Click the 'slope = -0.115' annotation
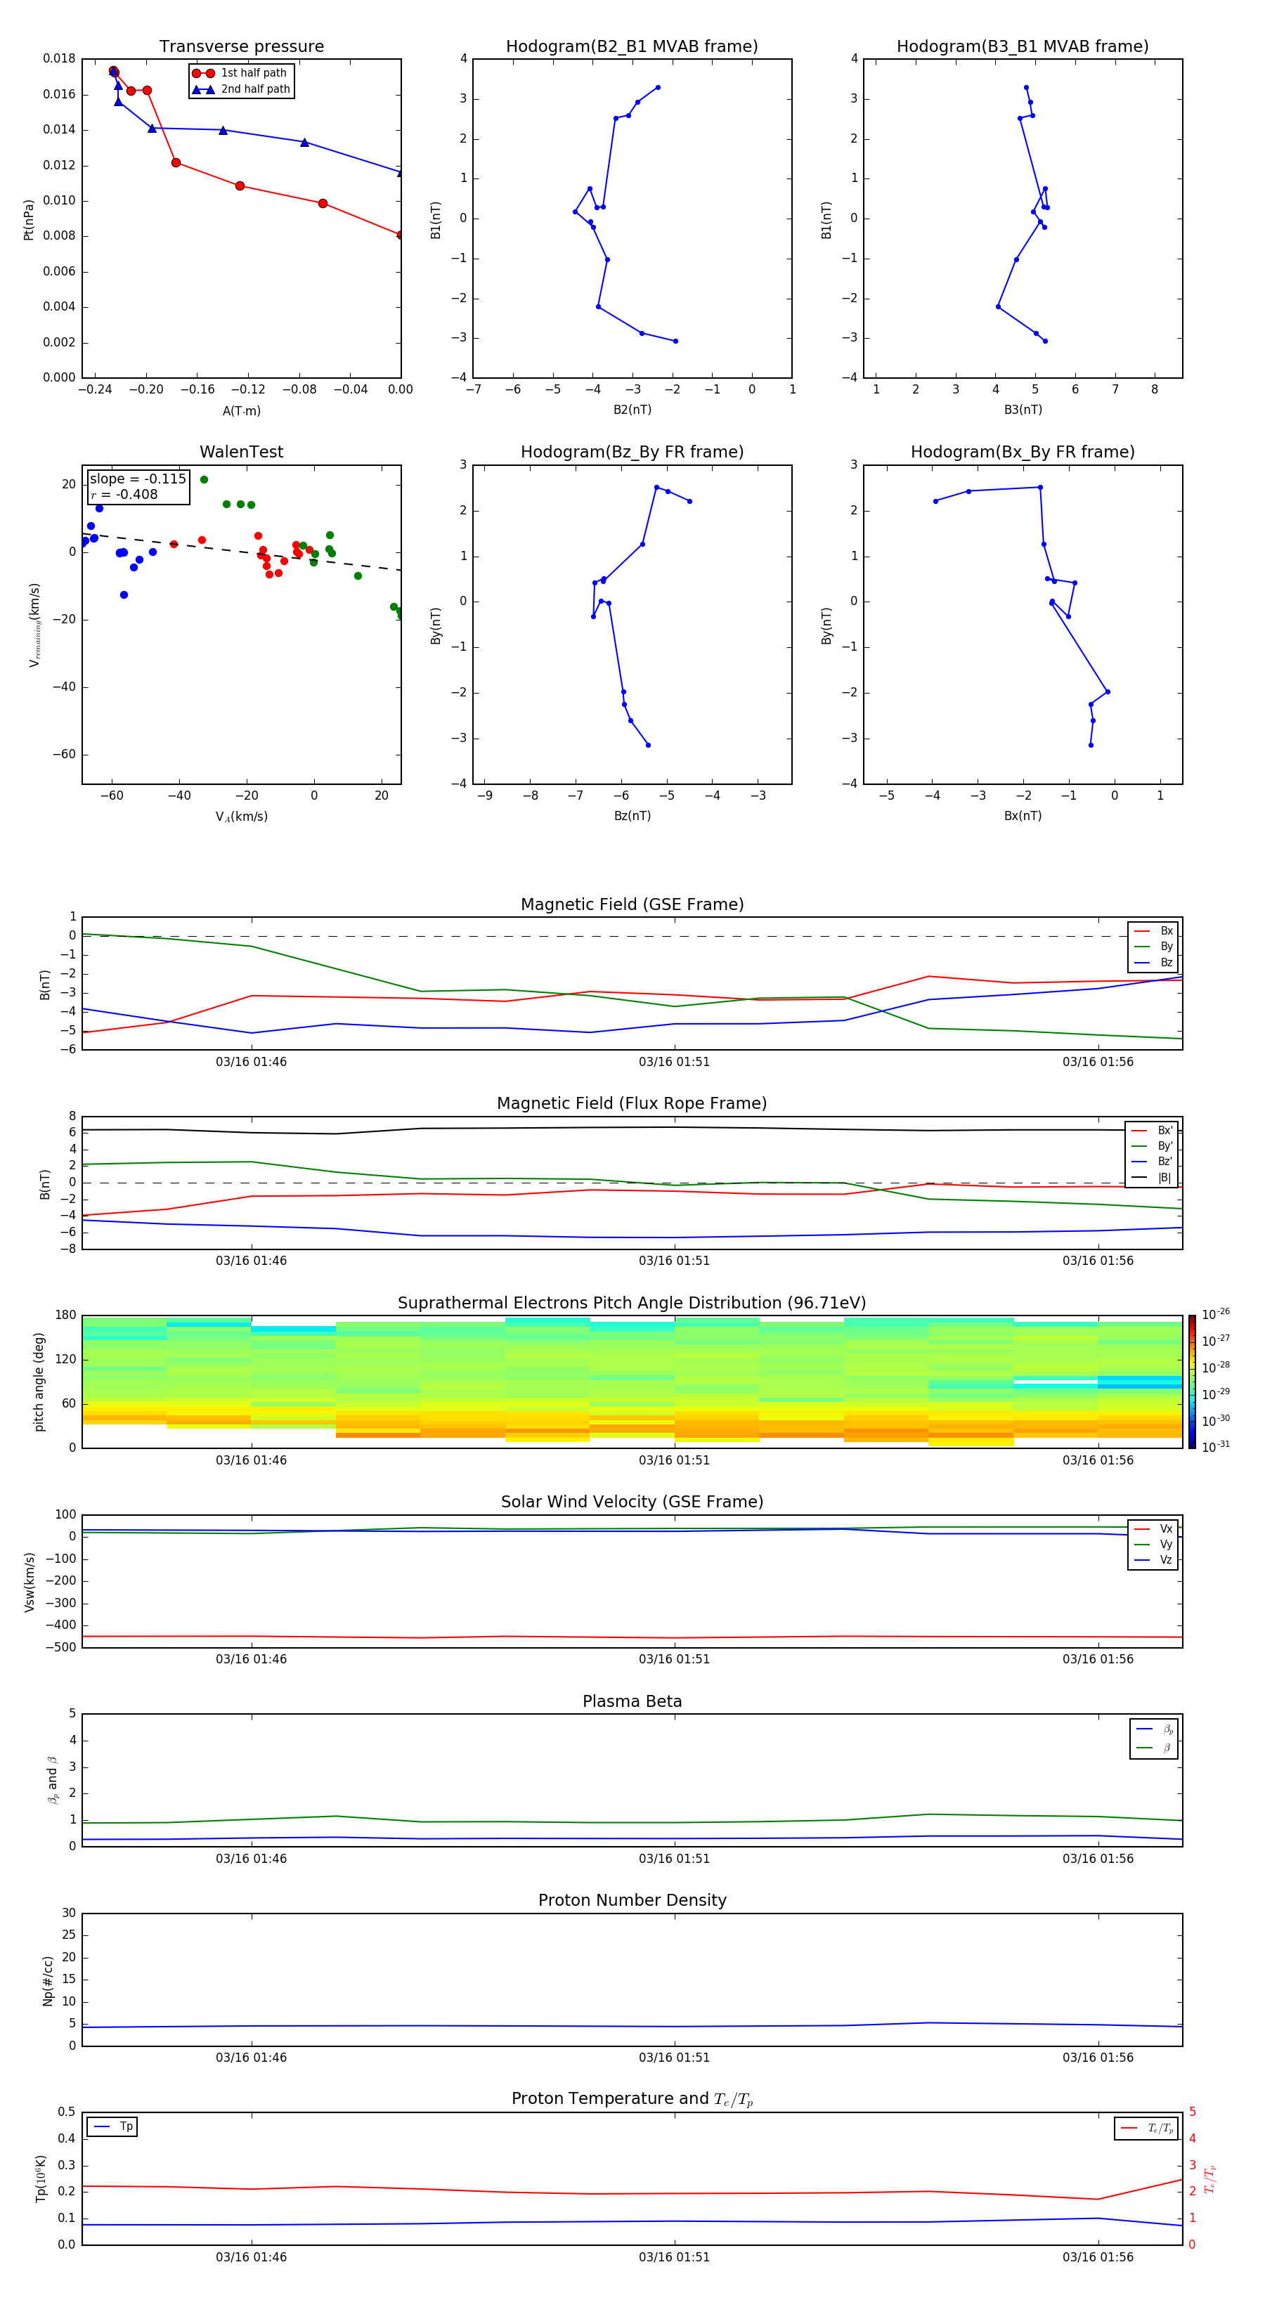 click(138, 479)
